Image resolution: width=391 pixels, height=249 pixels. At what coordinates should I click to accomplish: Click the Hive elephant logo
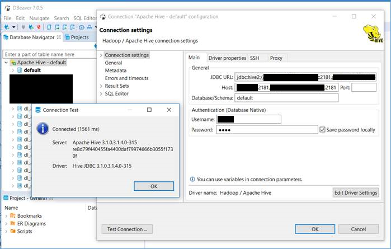coord(373,34)
